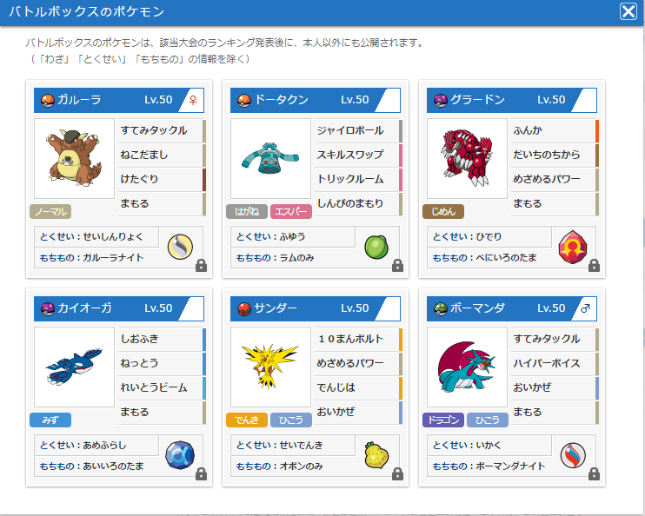The width and height of the screenshot is (645, 516).
Task: Select the move でんじは
Action: (x=358, y=387)
